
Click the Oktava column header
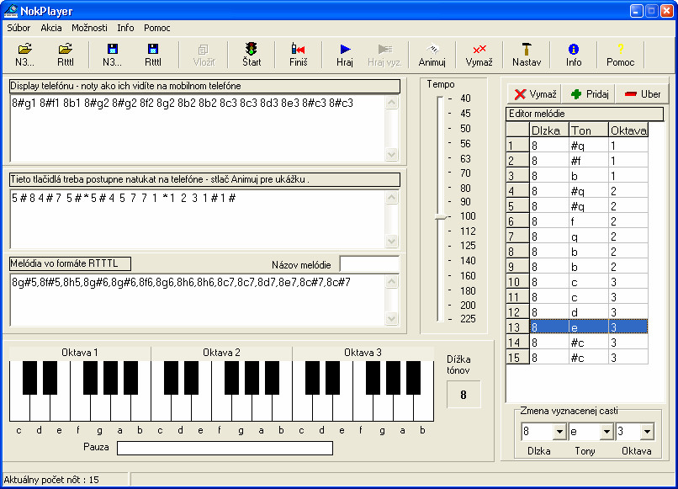[x=628, y=130]
